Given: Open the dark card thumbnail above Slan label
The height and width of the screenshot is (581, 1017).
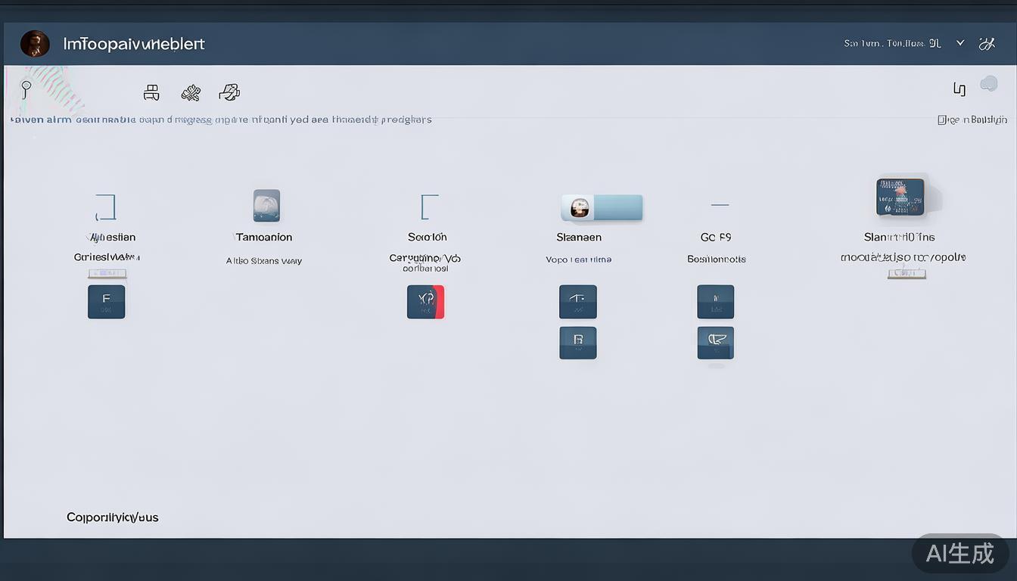Looking at the screenshot, I should coord(900,197).
